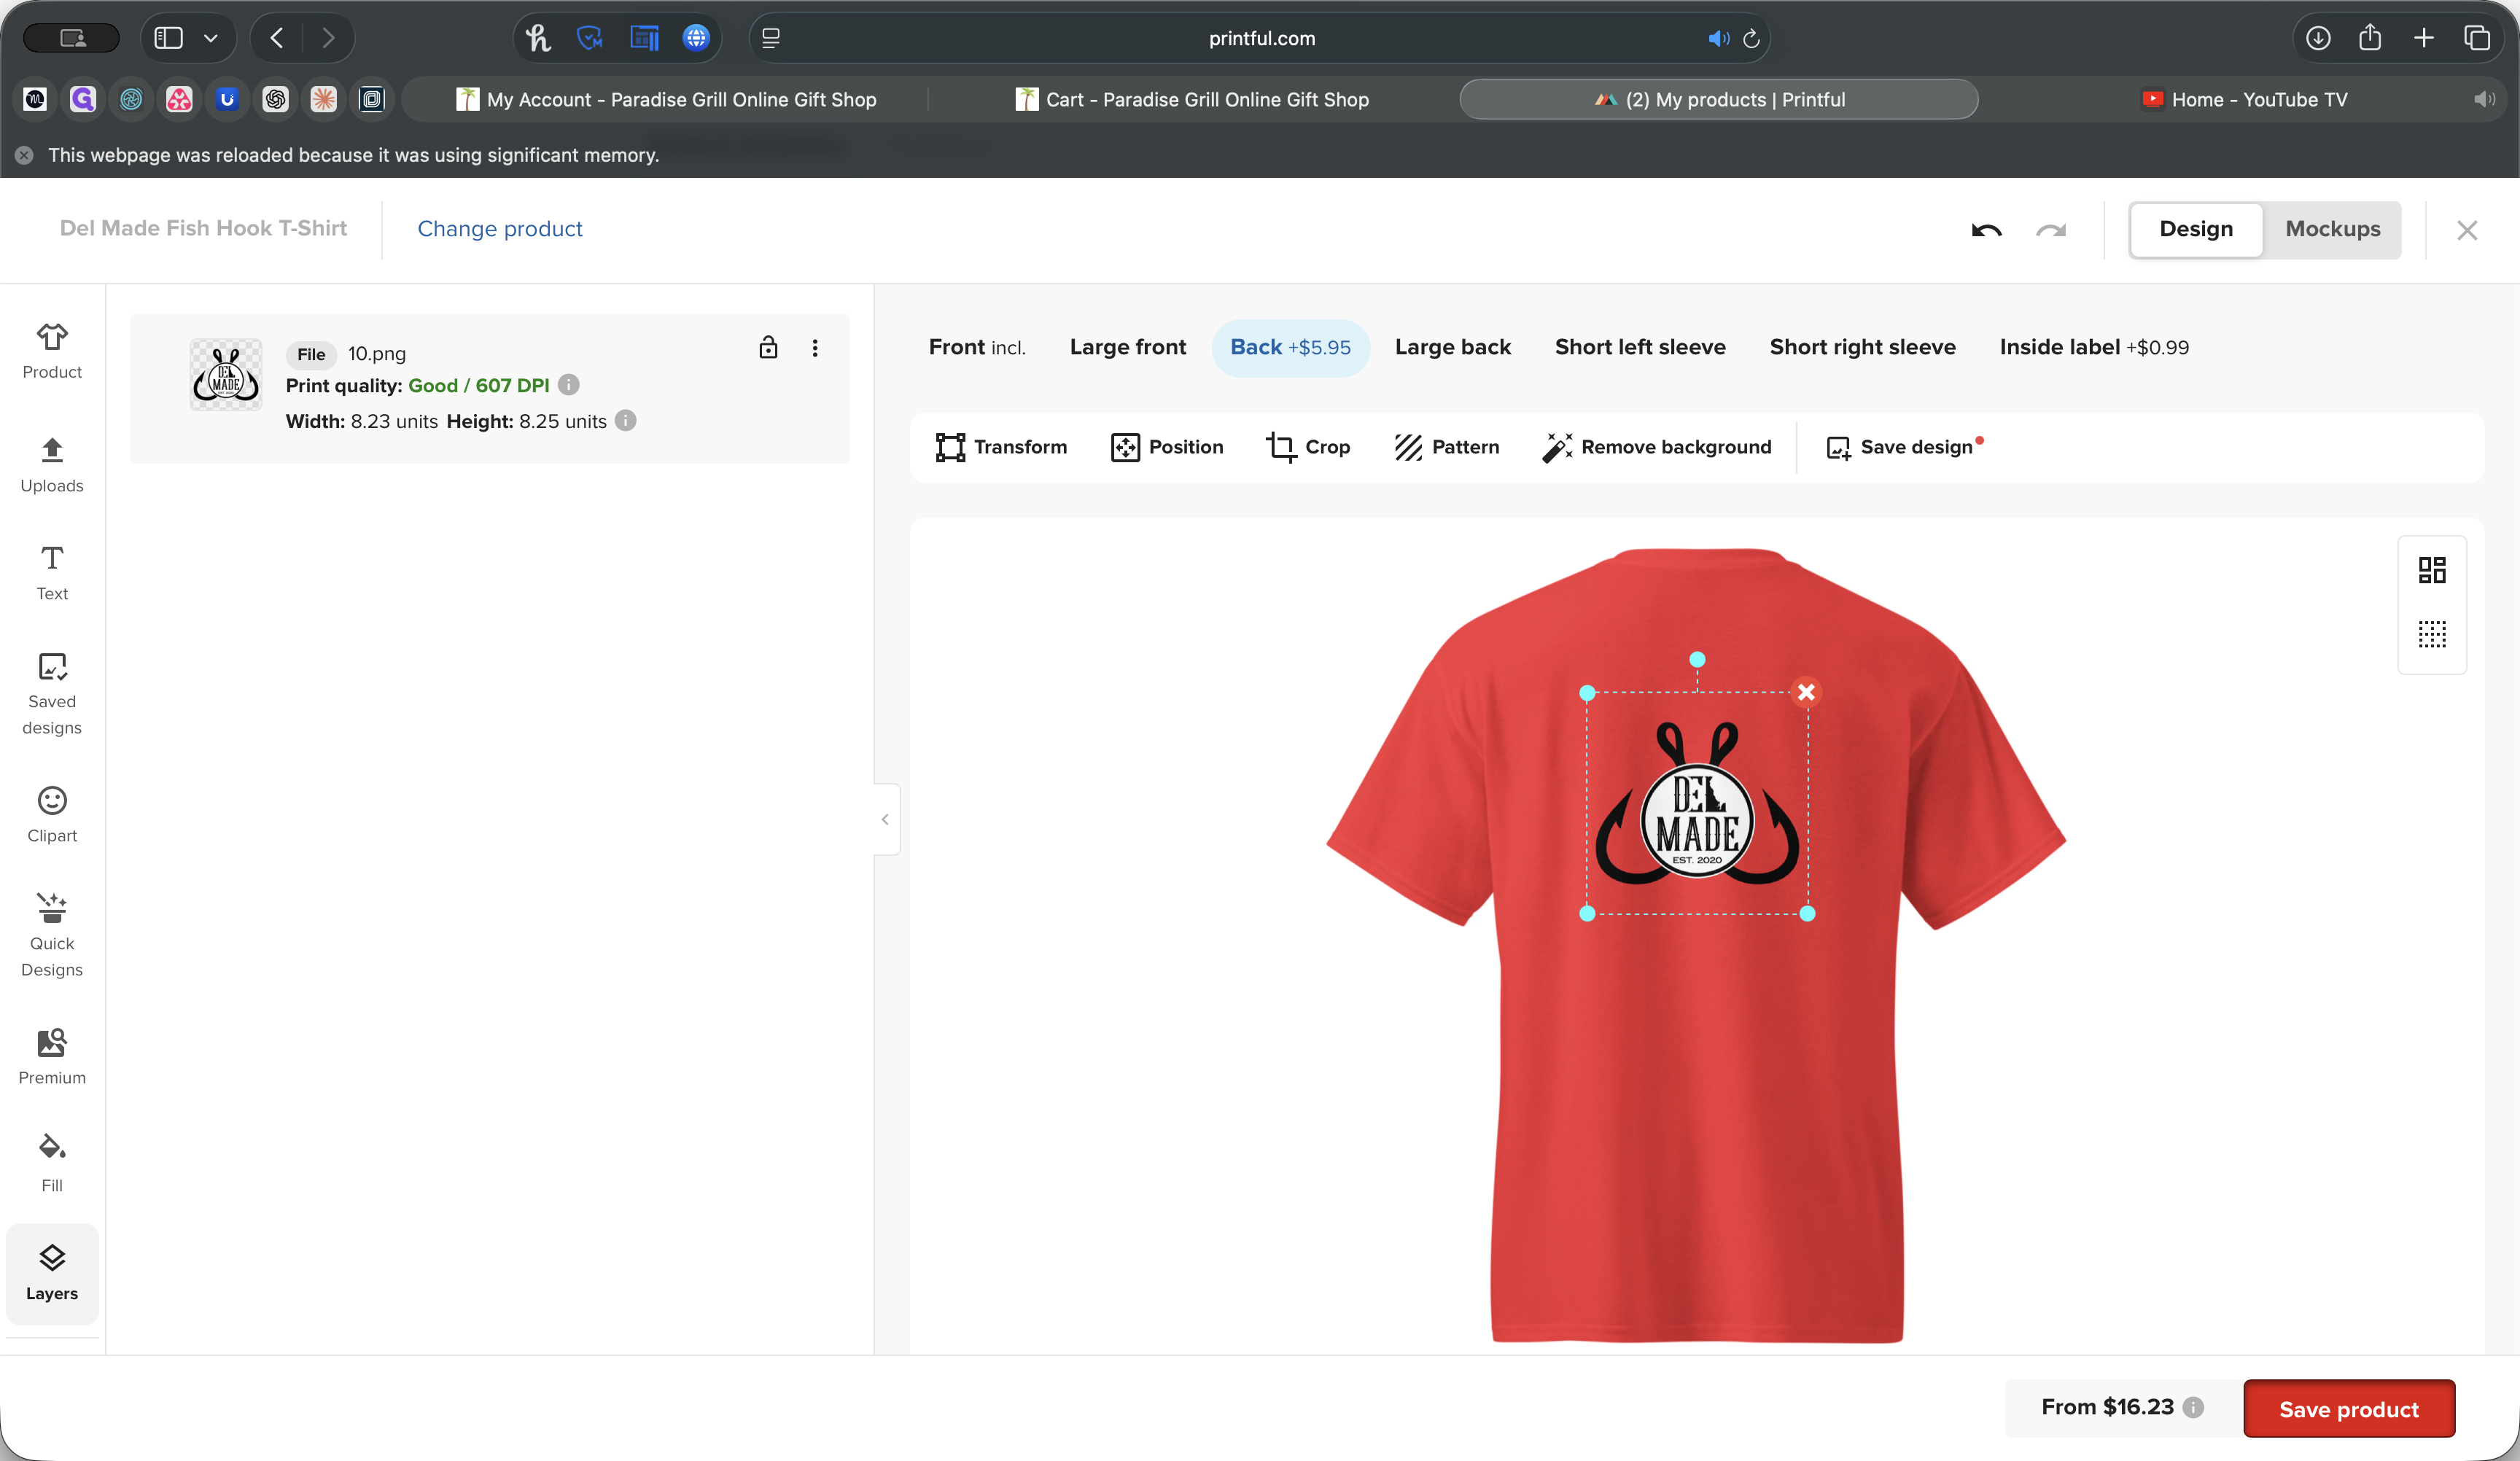This screenshot has width=2520, height=1461.
Task: Open the Text tool
Action: (51, 571)
